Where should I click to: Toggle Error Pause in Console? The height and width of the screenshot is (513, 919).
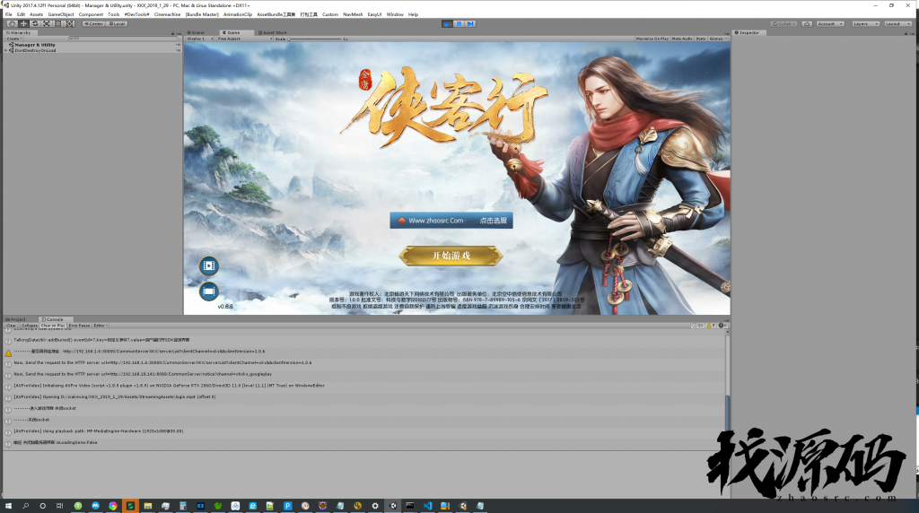79,326
